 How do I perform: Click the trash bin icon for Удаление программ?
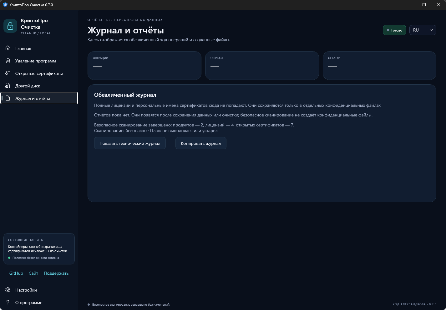coord(8,61)
